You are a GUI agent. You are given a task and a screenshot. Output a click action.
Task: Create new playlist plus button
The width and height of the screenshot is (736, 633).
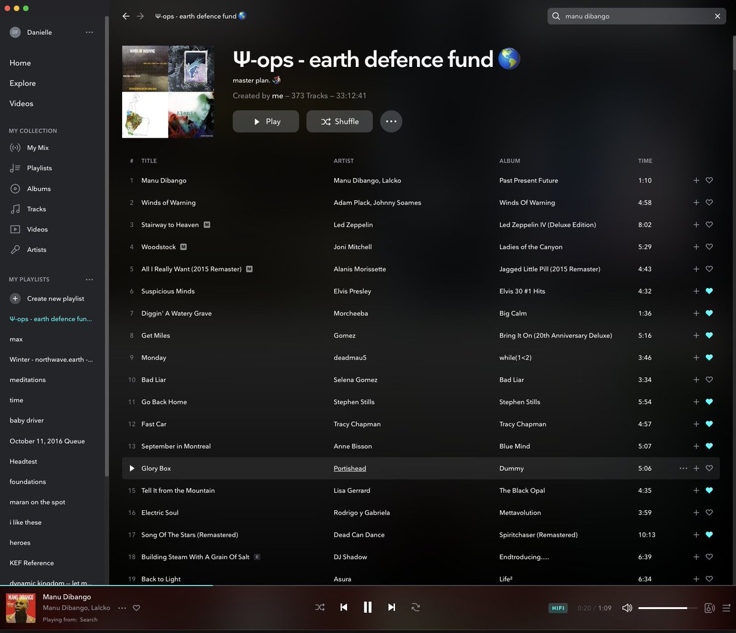15,298
